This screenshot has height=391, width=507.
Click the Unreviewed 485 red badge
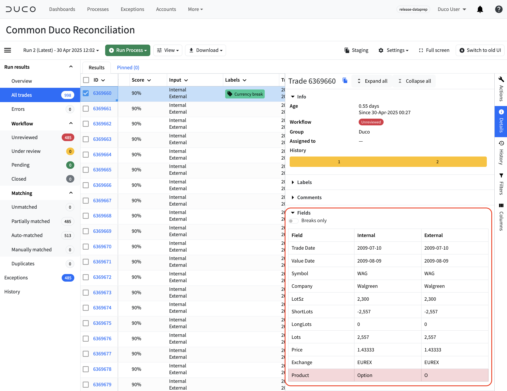pyautogui.click(x=68, y=137)
